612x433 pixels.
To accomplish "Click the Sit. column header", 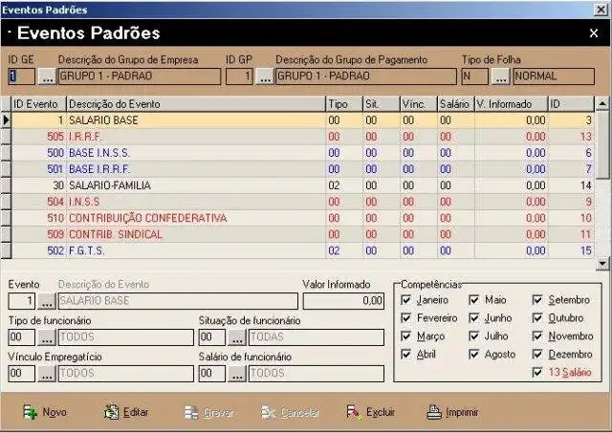I will click(x=382, y=104).
